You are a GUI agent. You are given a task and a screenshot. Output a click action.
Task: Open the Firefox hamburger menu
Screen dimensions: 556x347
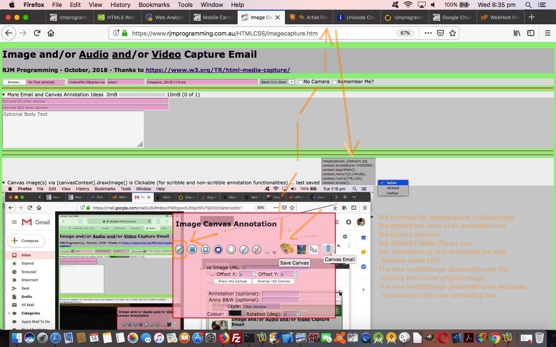point(547,33)
